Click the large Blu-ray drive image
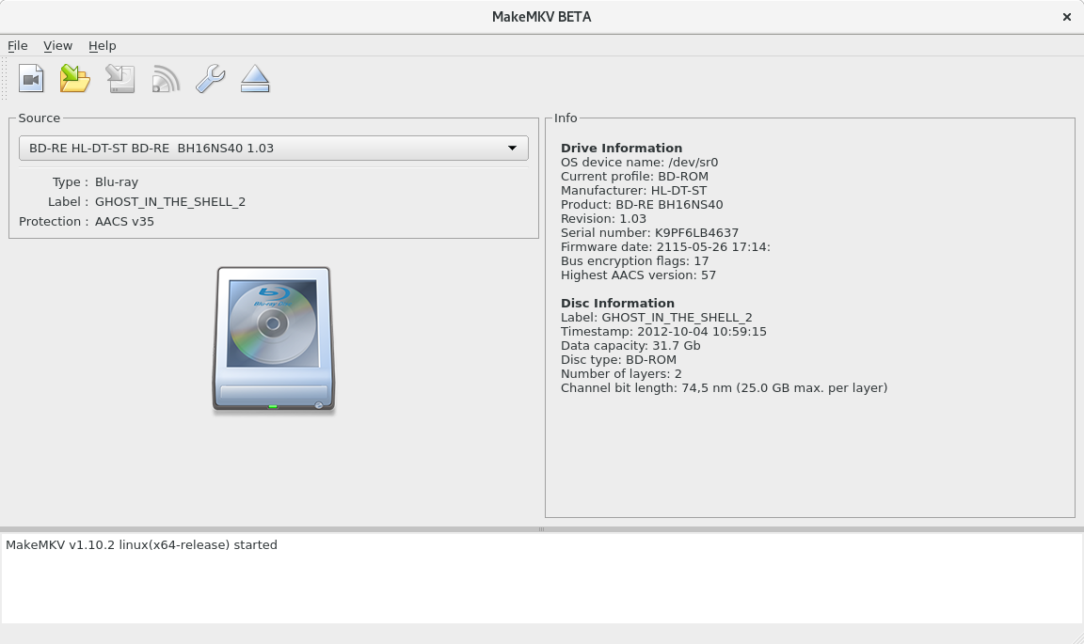The image size is (1084, 644). [273, 339]
